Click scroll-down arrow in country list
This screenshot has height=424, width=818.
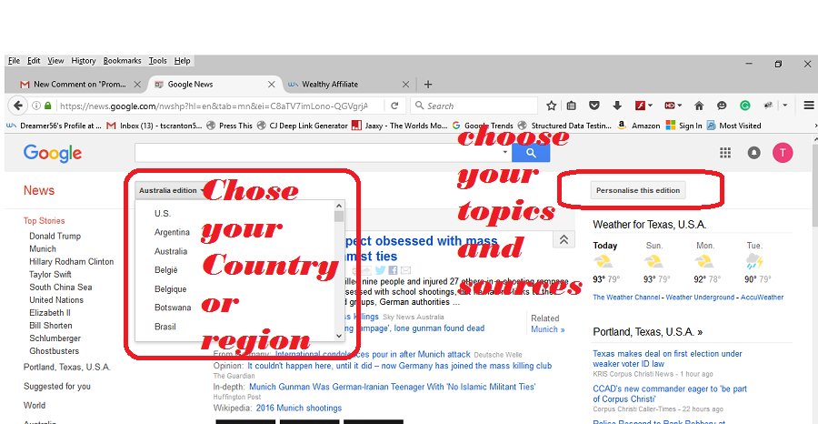point(339,336)
